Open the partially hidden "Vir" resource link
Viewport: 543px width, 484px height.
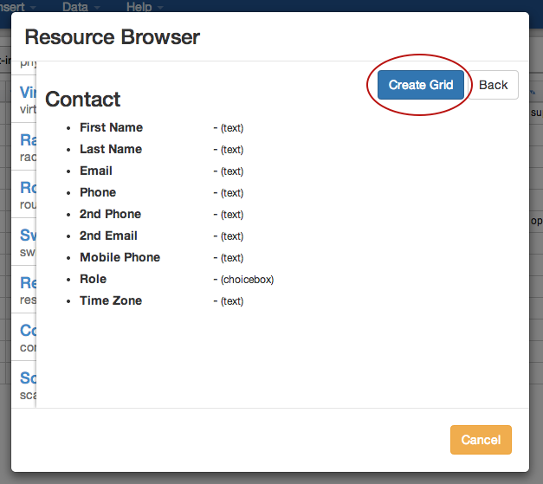click(27, 94)
